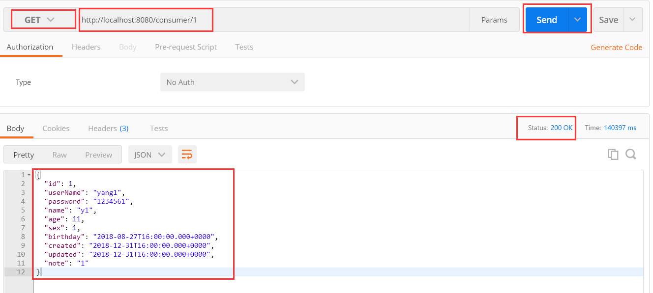Toggle the line wrap icon
Viewport: 653px width, 293px height.
click(187, 155)
